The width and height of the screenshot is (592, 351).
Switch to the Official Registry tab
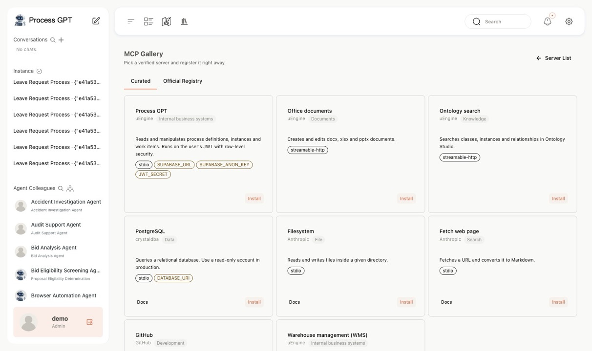coord(183,81)
